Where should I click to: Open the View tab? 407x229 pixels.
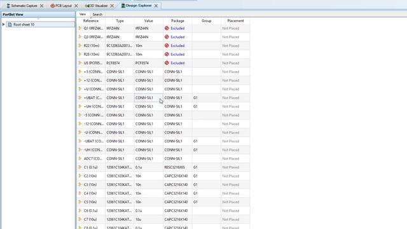pyautogui.click(x=83, y=14)
